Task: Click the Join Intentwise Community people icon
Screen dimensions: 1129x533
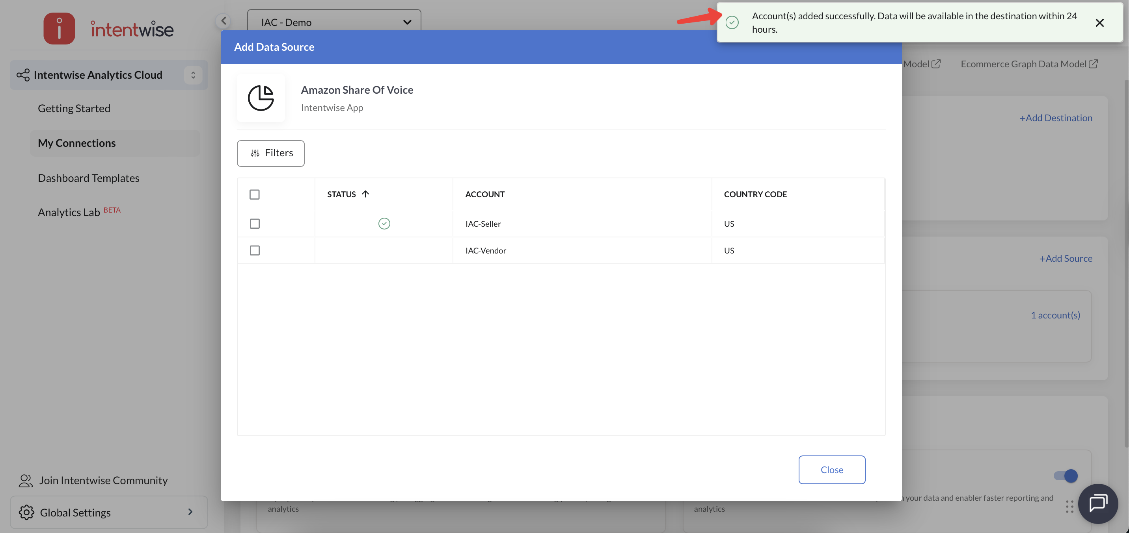Action: [25, 481]
